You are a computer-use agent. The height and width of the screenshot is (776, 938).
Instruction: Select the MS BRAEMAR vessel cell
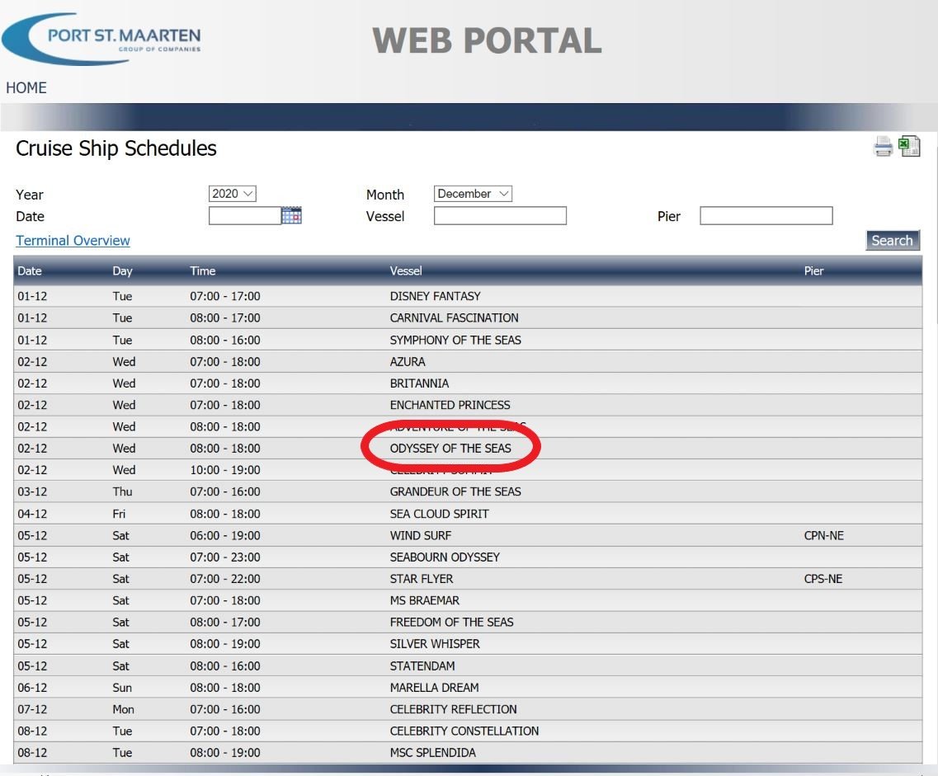(425, 600)
